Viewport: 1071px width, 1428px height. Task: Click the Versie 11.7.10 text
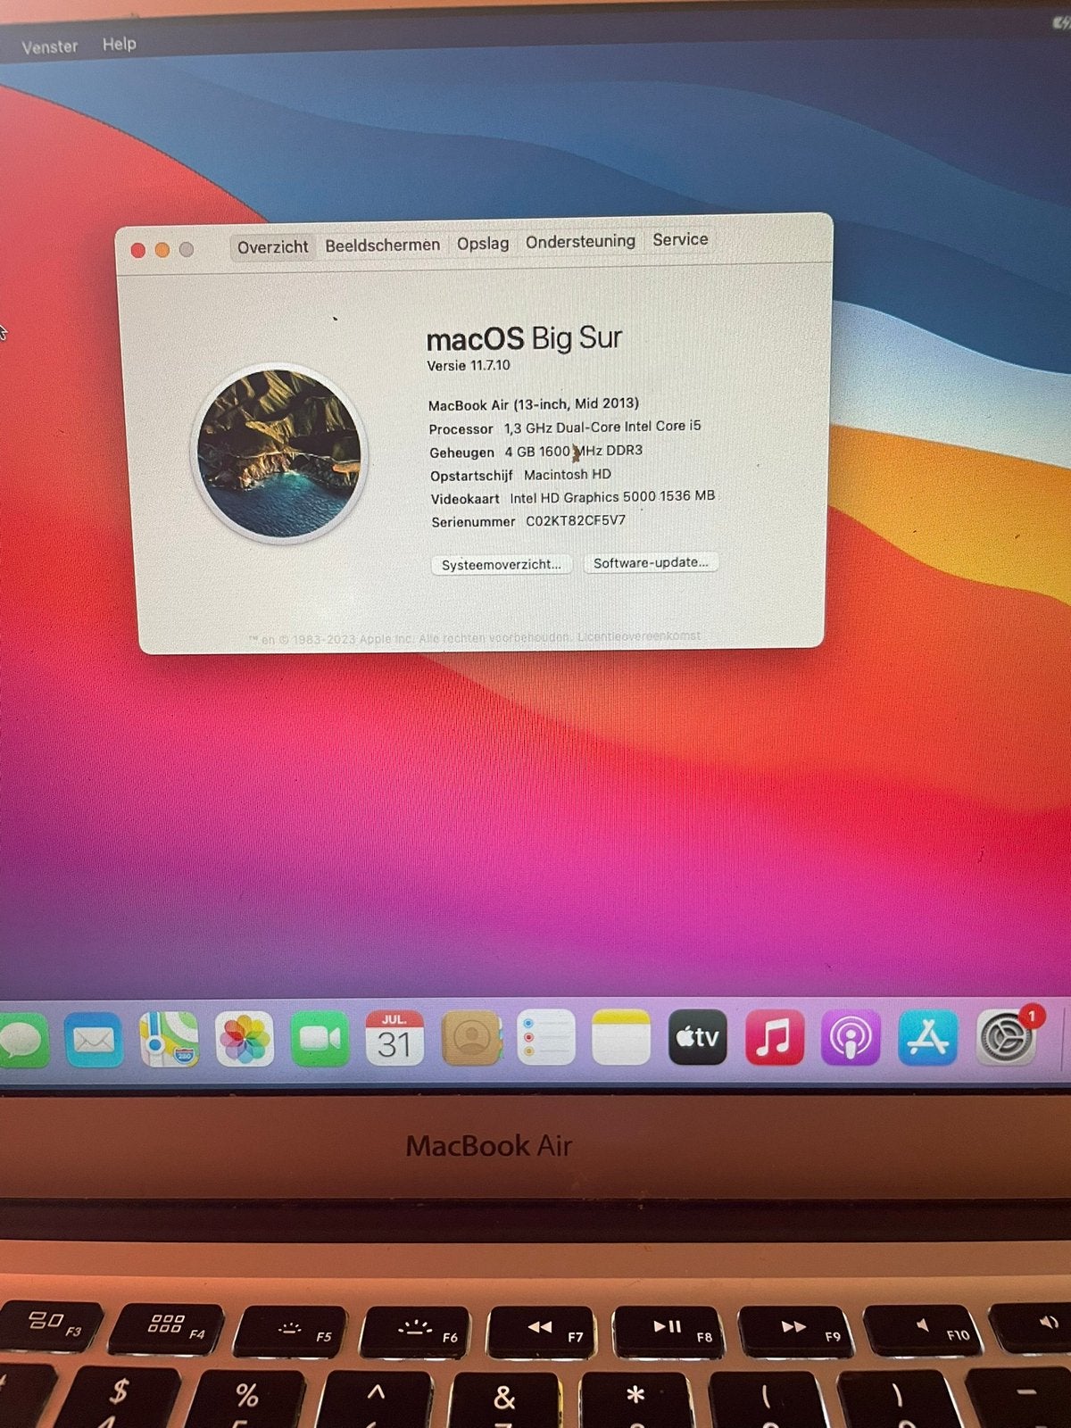tap(469, 366)
